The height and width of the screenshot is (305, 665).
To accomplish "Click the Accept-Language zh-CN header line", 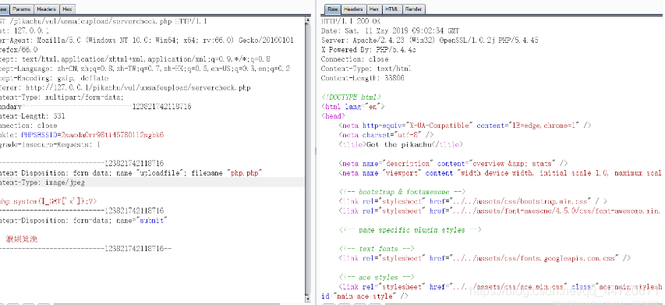I will pos(145,69).
